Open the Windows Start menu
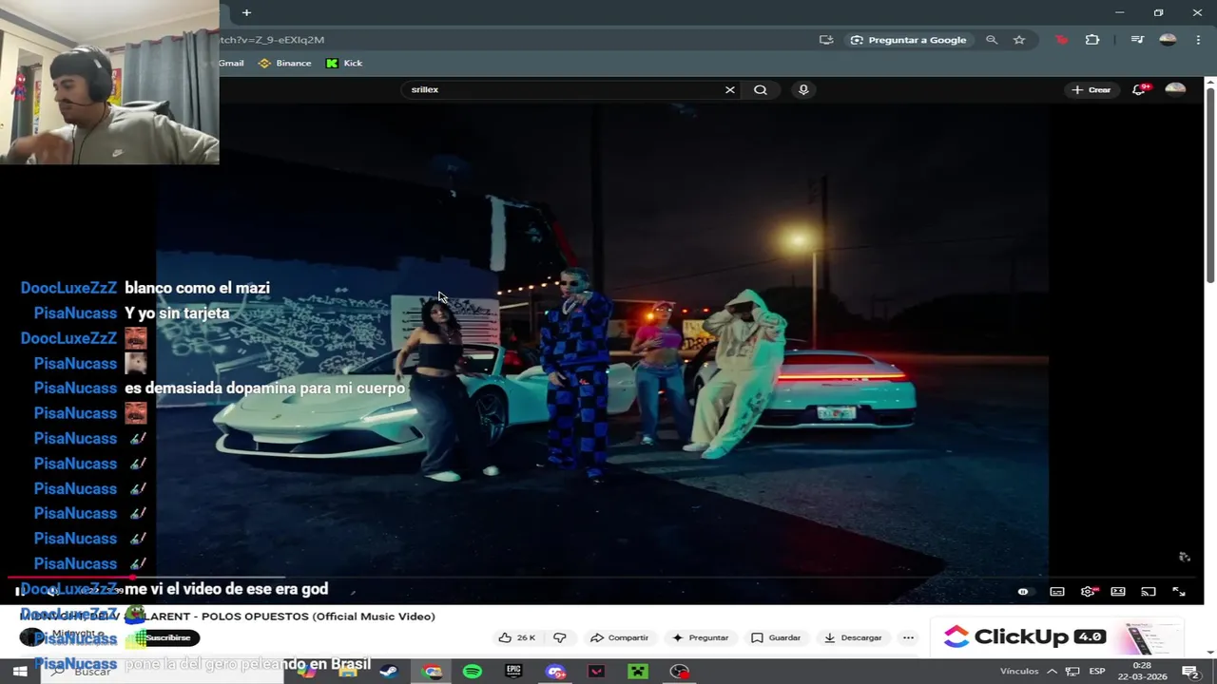This screenshot has height=684, width=1217. coord(19,672)
